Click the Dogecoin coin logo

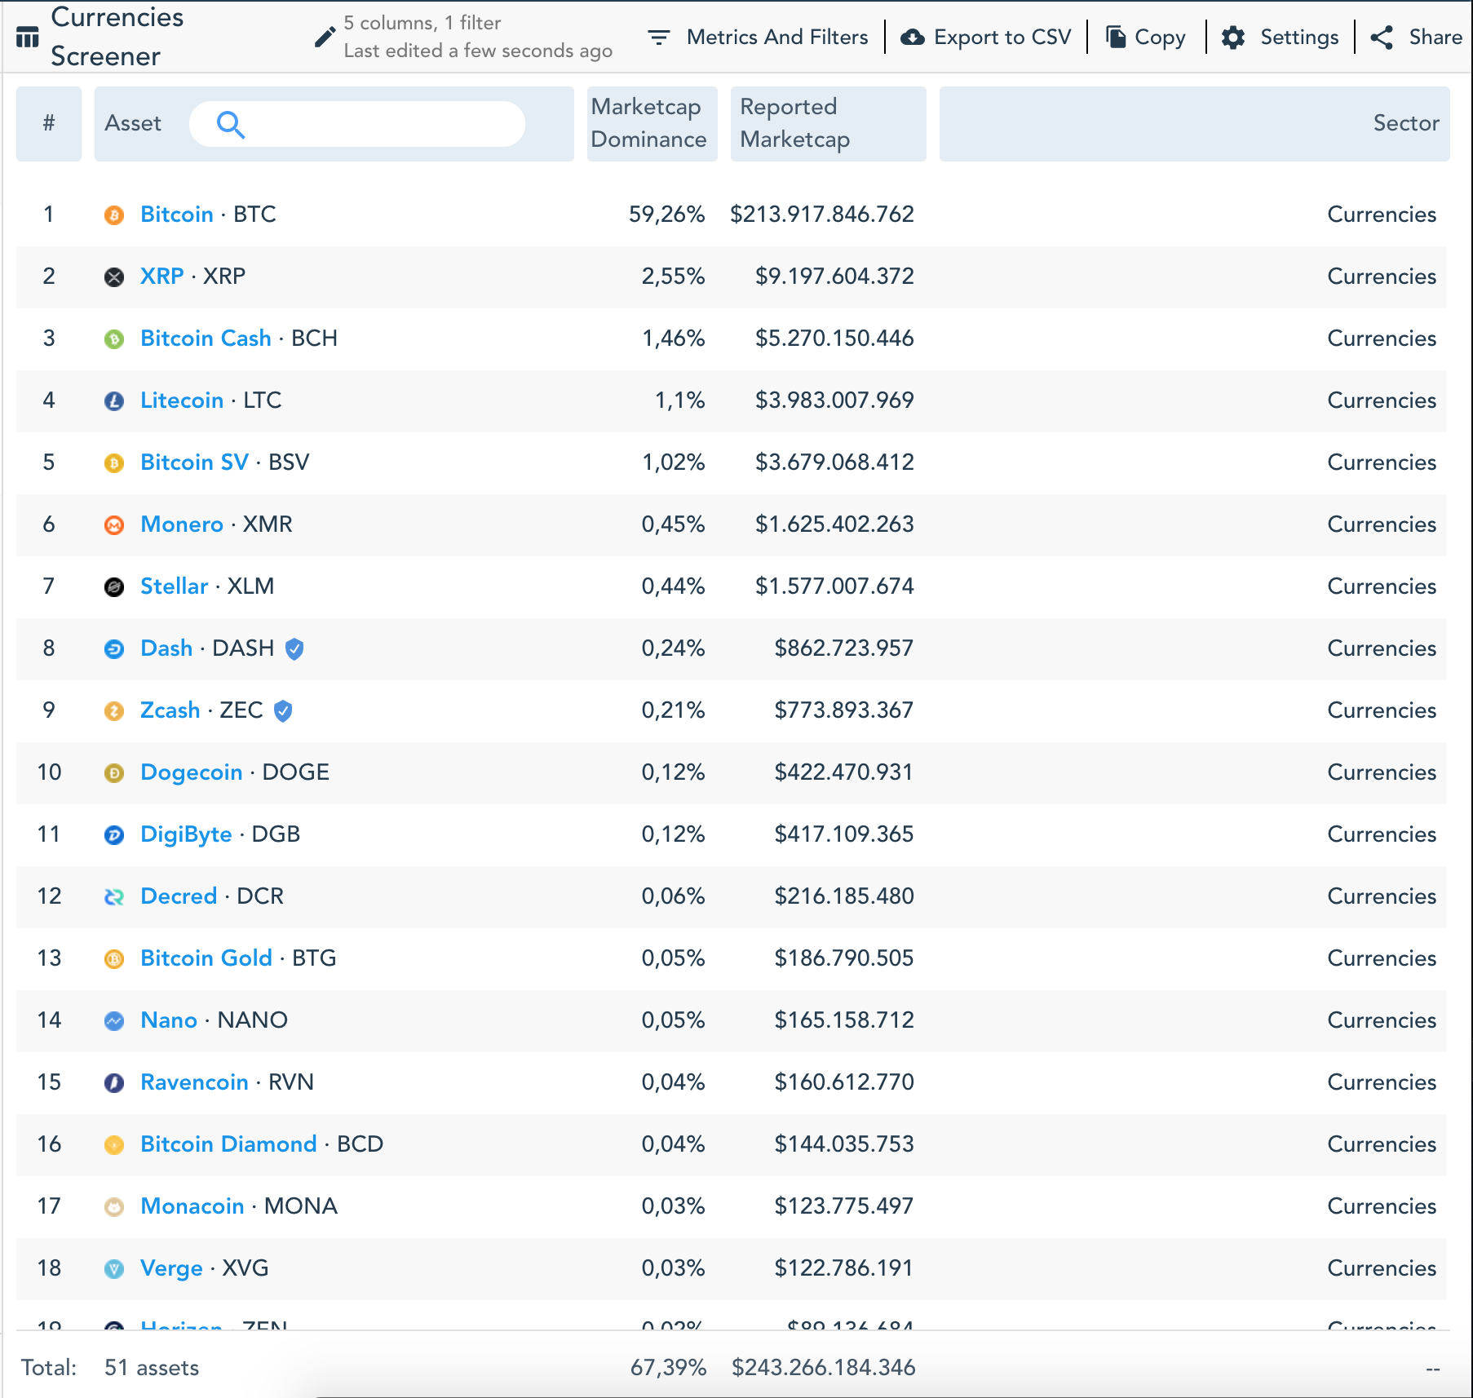[114, 772]
